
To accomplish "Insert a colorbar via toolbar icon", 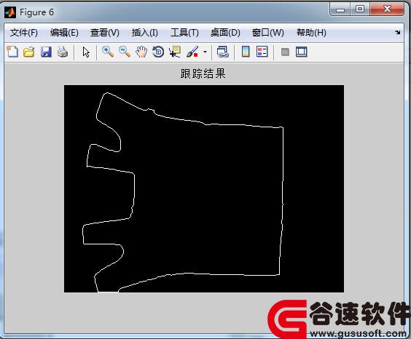I will (246, 52).
